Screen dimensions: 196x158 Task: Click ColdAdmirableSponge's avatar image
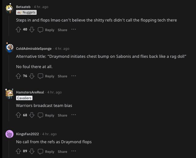click(x=9, y=48)
